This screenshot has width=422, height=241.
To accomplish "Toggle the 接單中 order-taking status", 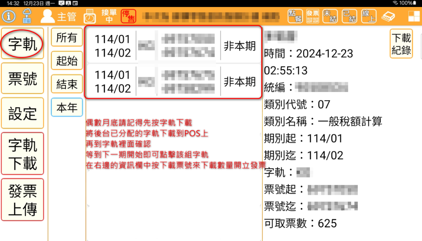I will coord(108,16).
